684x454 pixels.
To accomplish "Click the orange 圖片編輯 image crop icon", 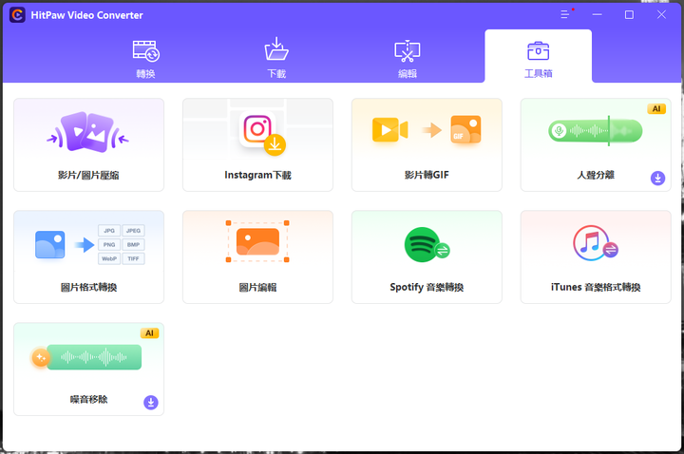I will (257, 241).
